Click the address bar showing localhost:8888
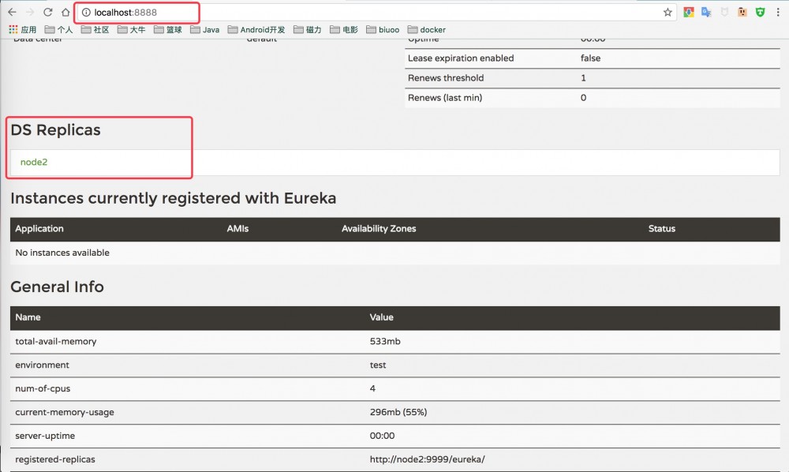 126,12
